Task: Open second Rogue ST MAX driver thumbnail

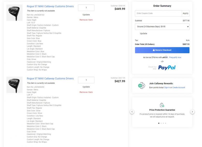Action: 15,85
